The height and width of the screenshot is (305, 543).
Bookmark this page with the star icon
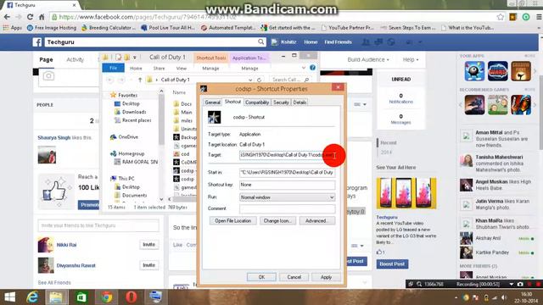click(x=500, y=17)
